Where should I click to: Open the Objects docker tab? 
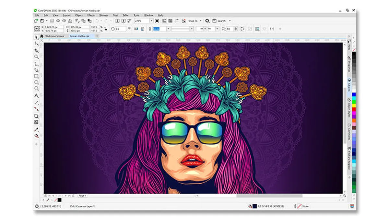[x=349, y=85]
